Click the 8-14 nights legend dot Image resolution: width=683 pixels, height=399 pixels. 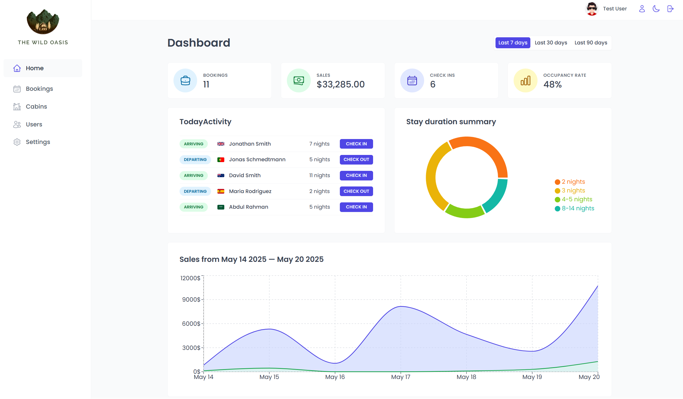(x=557, y=209)
